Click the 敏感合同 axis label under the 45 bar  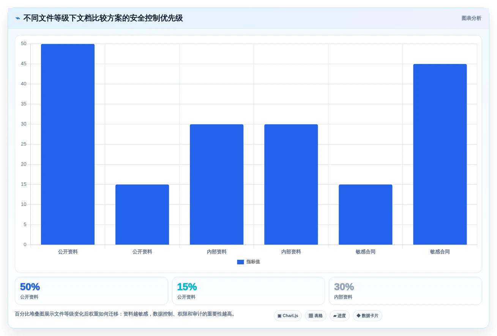pos(440,252)
